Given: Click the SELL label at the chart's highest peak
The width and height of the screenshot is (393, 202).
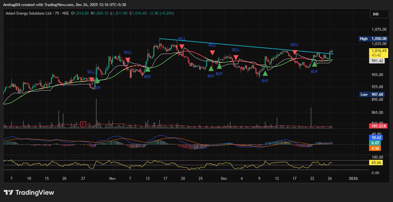Looking at the screenshot, I should (x=182, y=39).
